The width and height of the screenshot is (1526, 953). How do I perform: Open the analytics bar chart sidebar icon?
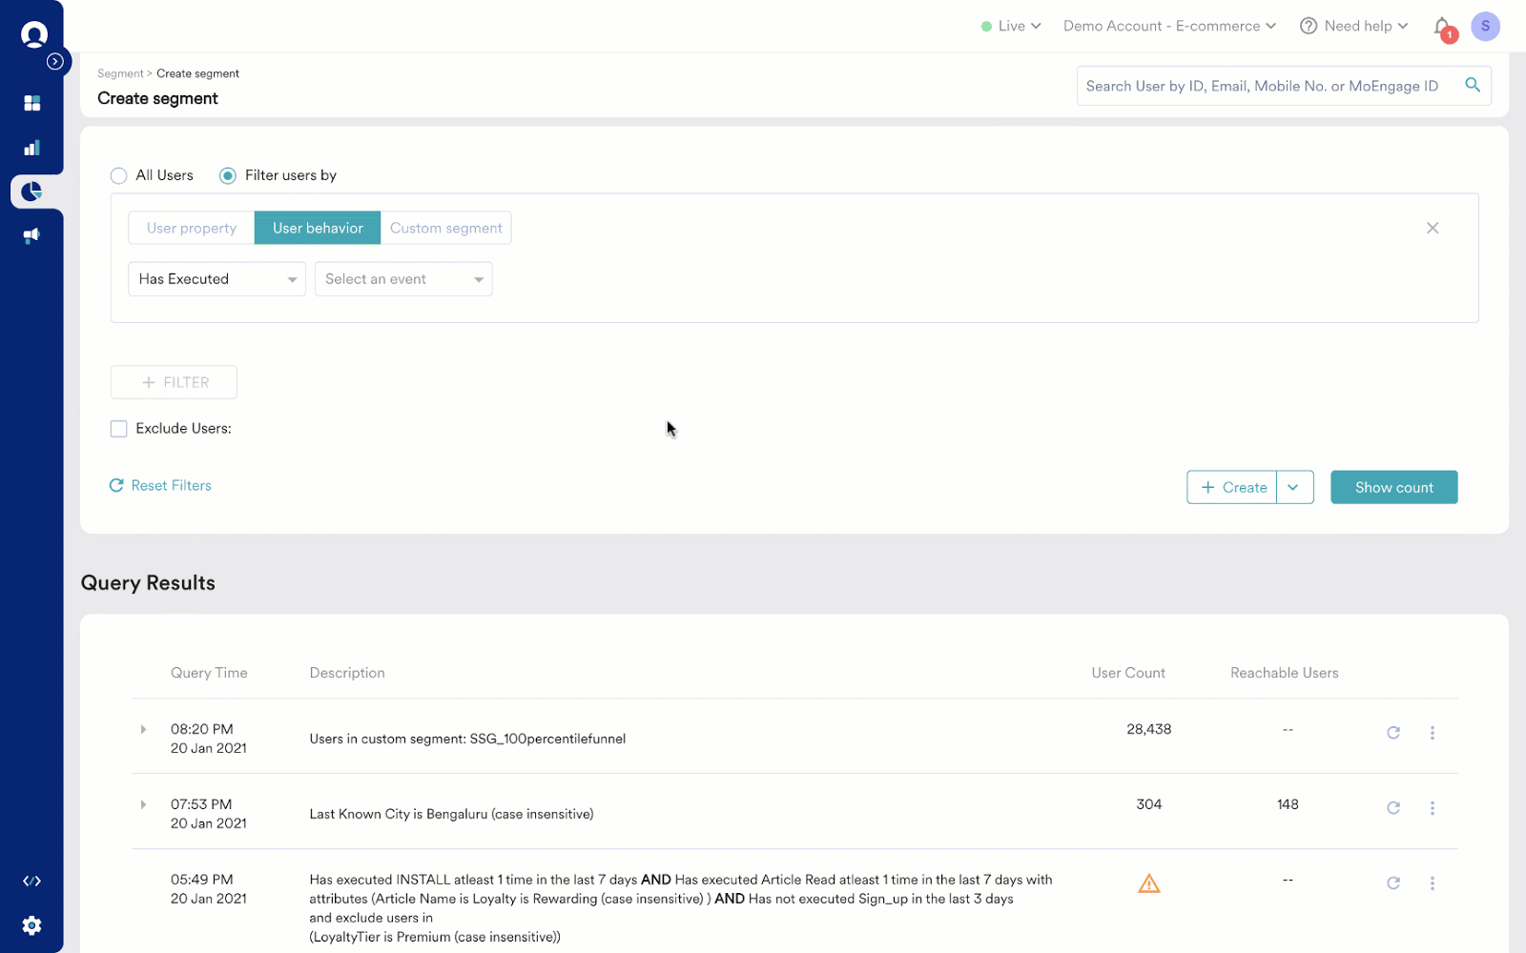coord(31,148)
